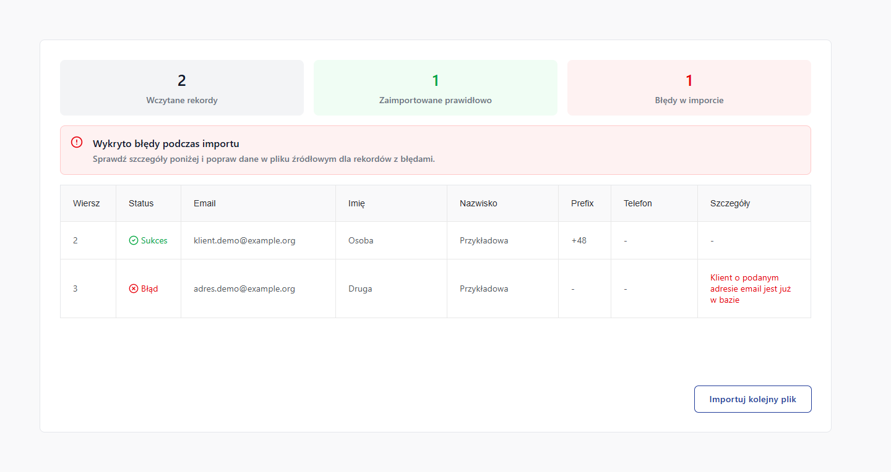The height and width of the screenshot is (472, 891).
Task: Click the name Osoba in the table
Action: [361, 240]
